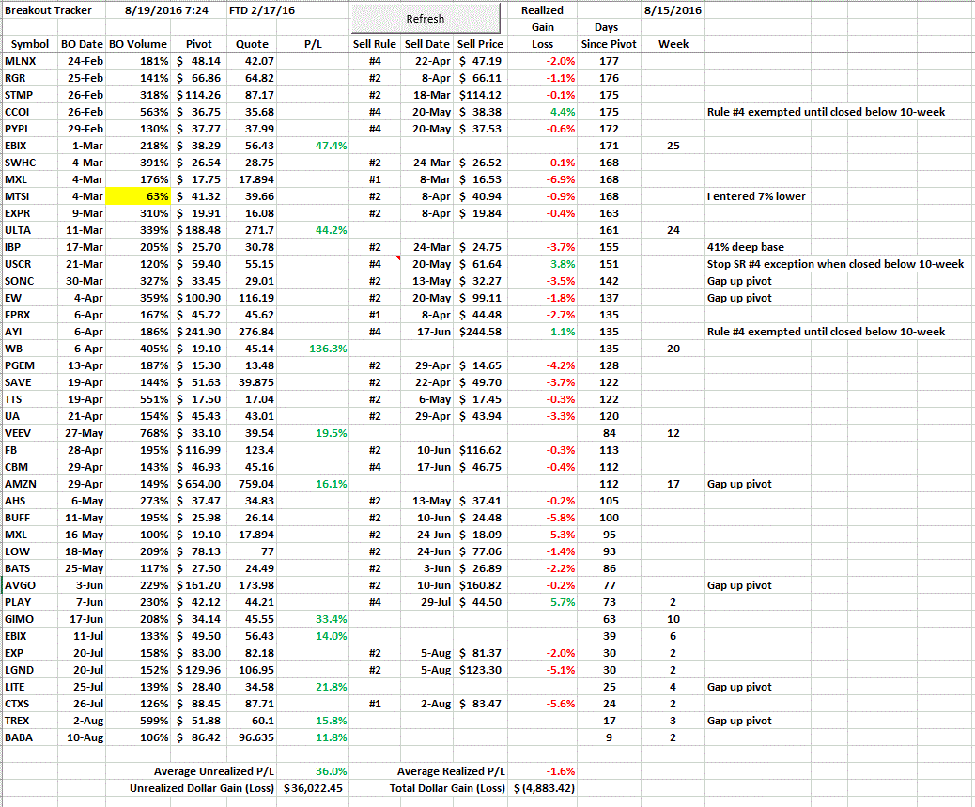Click the Unrealized Dollar Gain $36,022.45 value
Screen dimensions: 975x807
(313, 788)
